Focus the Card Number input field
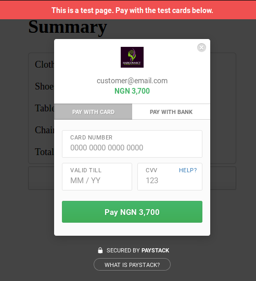Image resolution: width=256 pixels, height=281 pixels. pos(132,144)
